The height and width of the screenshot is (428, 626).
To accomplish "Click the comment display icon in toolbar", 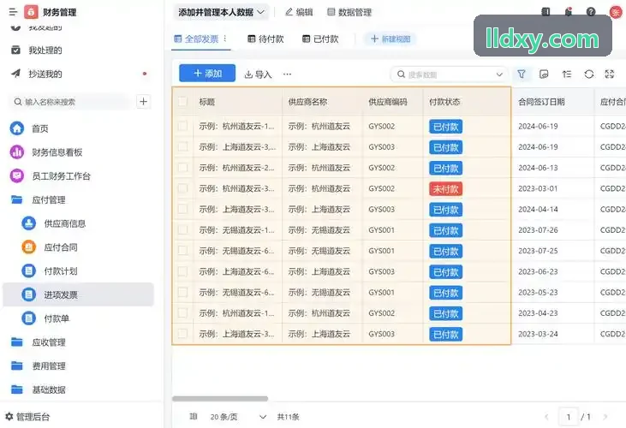I will (x=544, y=74).
